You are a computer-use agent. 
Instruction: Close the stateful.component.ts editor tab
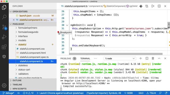coord(165,6)
